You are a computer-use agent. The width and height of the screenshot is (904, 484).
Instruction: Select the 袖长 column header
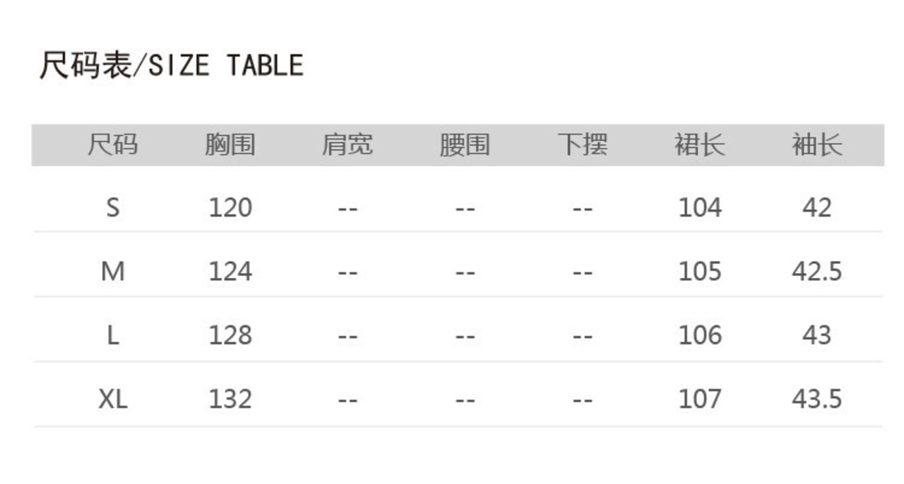817,145
